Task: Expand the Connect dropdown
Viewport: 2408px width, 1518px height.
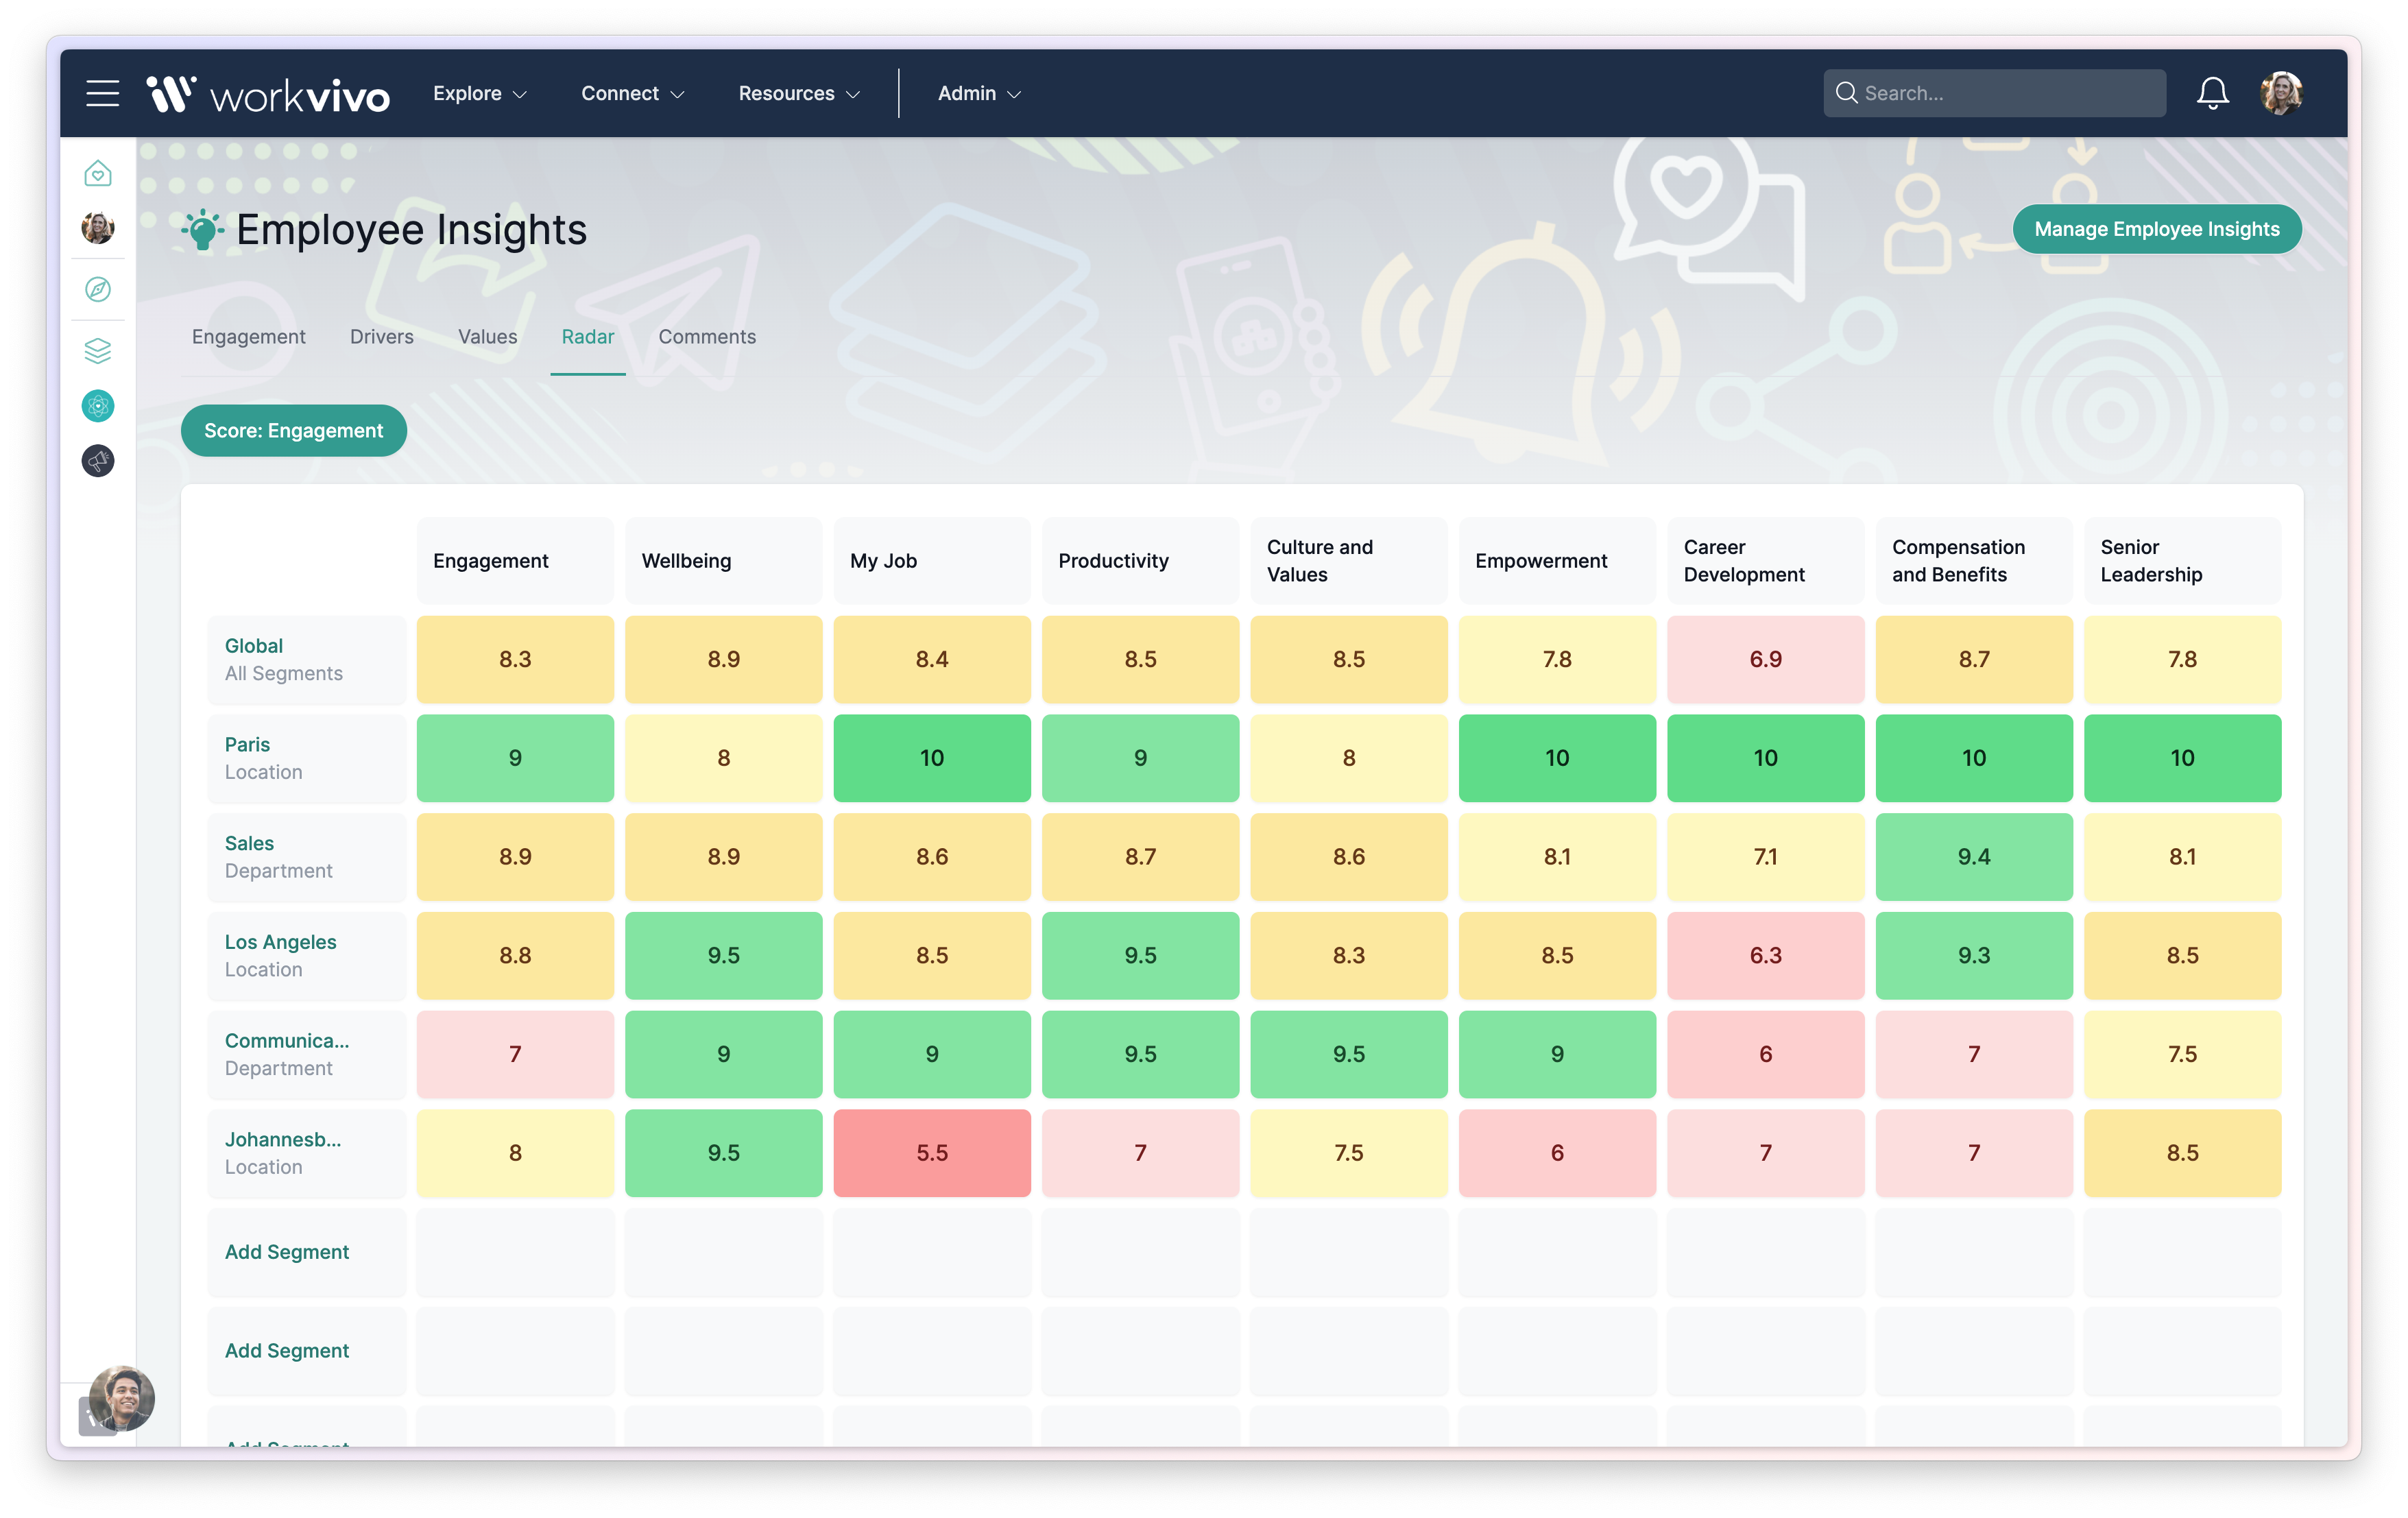Action: (631, 93)
